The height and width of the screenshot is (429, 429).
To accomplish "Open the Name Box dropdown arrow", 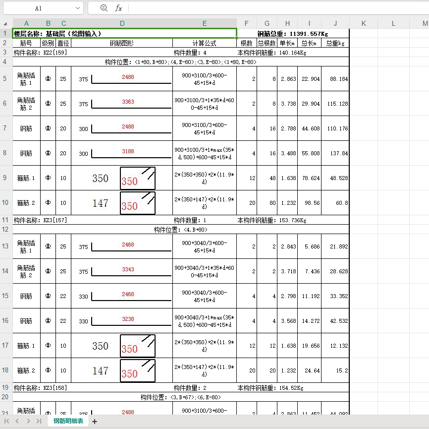I will [x=78, y=8].
